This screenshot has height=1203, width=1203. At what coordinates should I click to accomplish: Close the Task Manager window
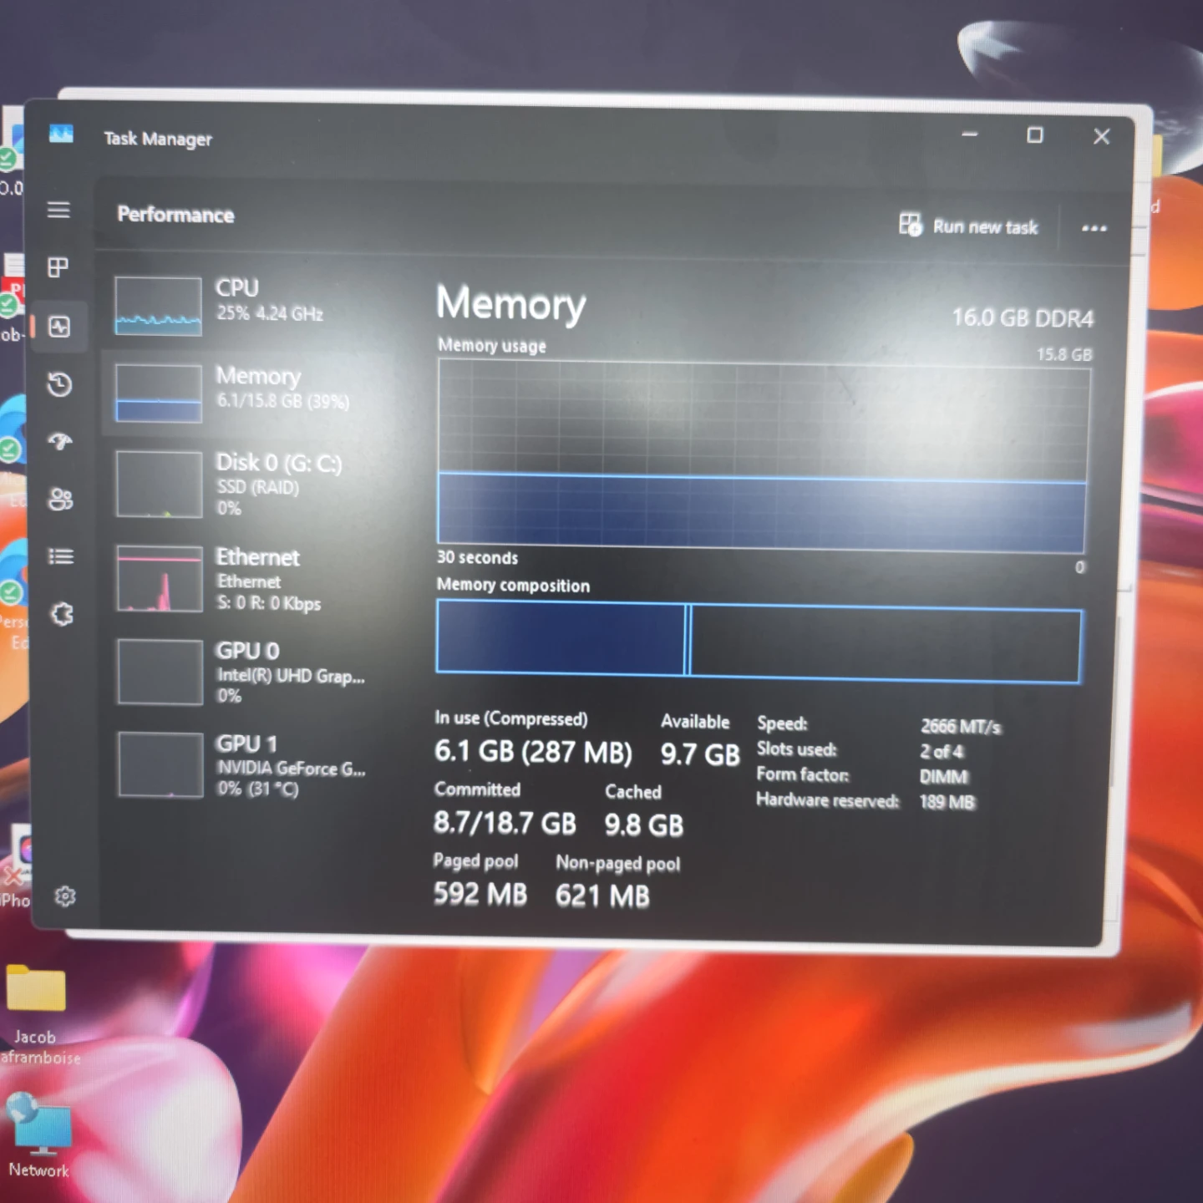[1102, 136]
